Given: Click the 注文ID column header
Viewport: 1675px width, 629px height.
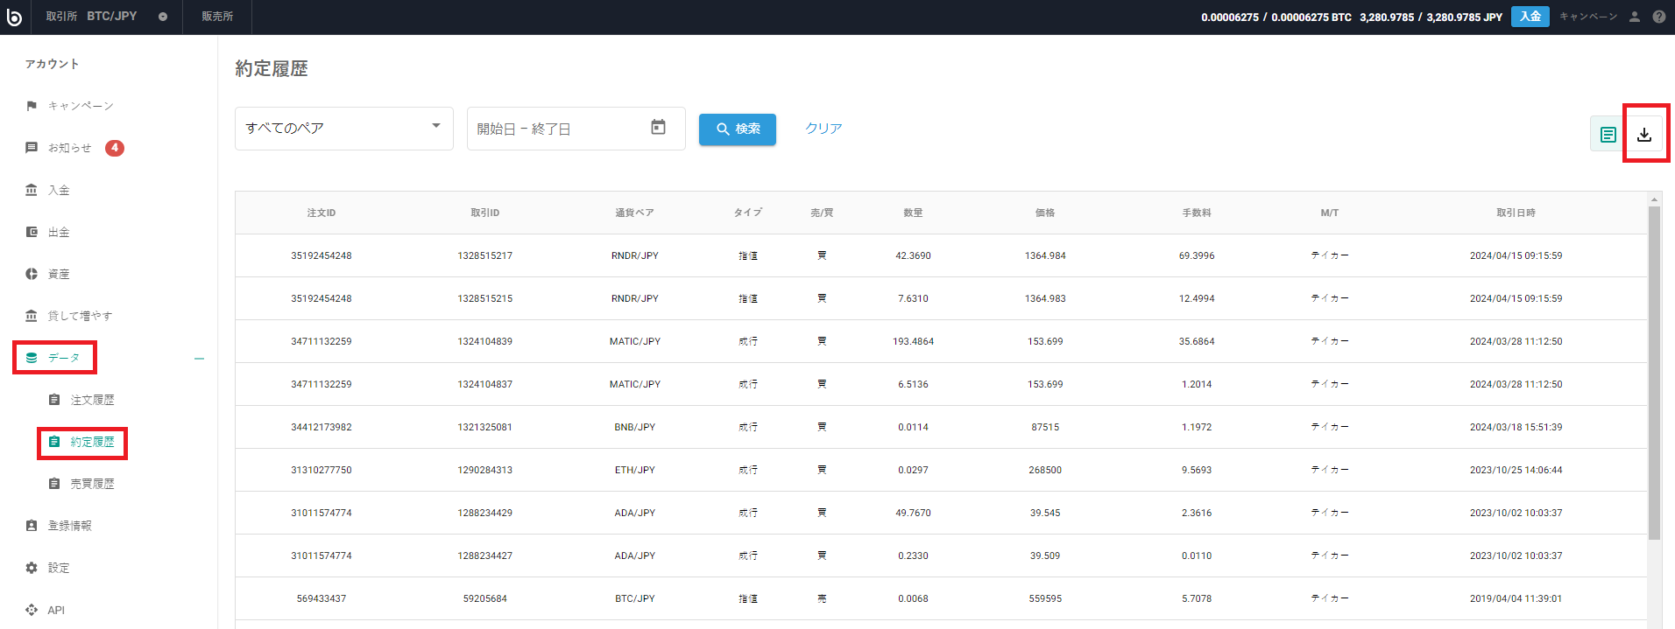Looking at the screenshot, I should (322, 213).
